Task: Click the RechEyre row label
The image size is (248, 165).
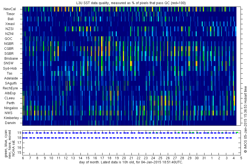Action: 10,88
